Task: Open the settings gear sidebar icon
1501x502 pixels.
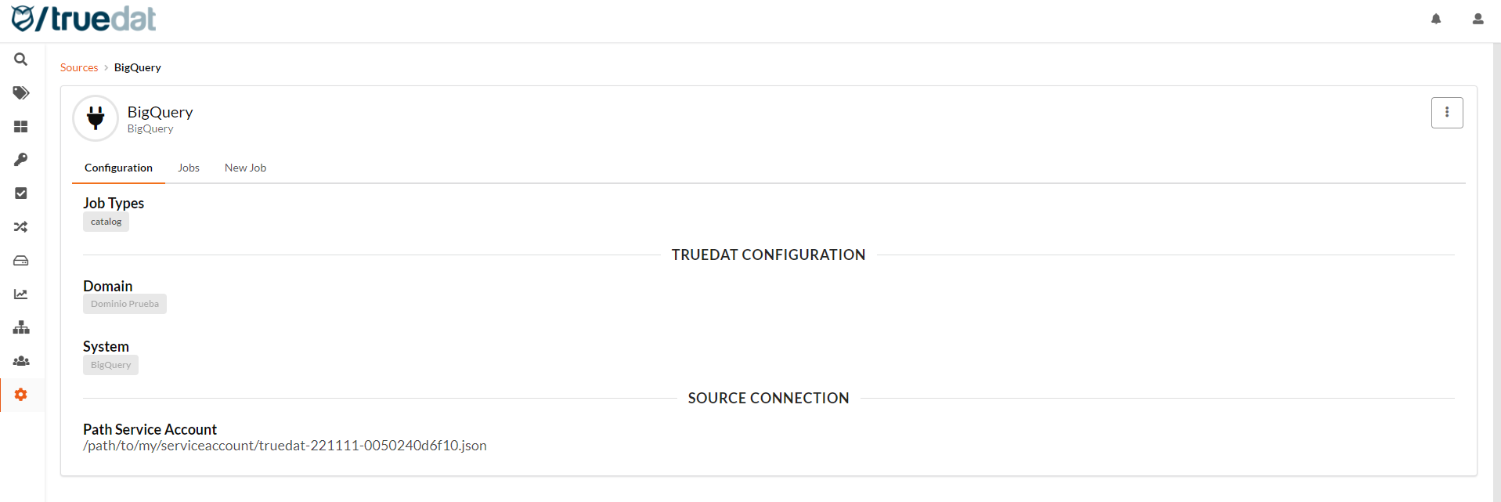Action: tap(21, 395)
